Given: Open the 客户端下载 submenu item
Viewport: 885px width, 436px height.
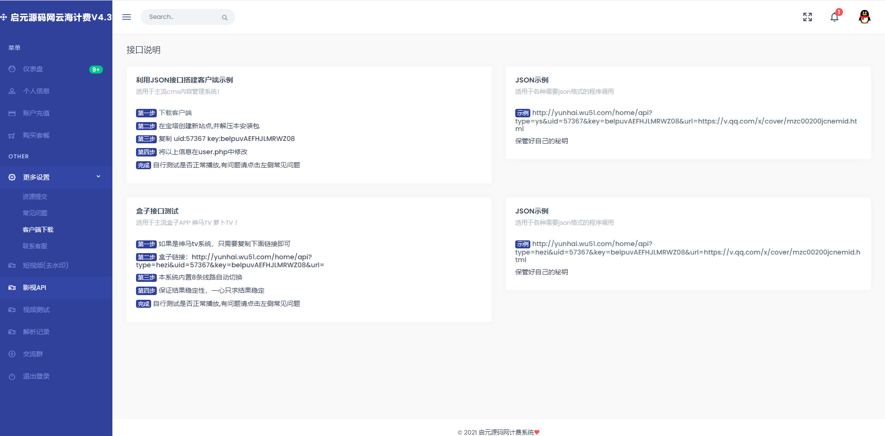Looking at the screenshot, I should [38, 230].
